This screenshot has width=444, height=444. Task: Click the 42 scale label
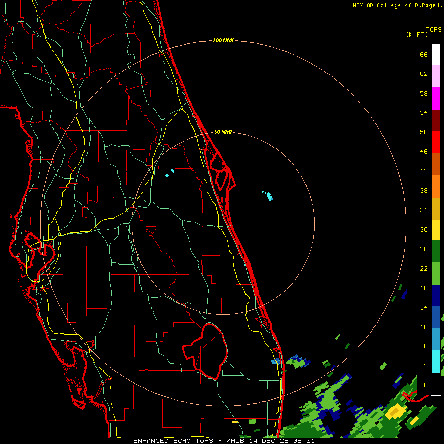click(424, 171)
